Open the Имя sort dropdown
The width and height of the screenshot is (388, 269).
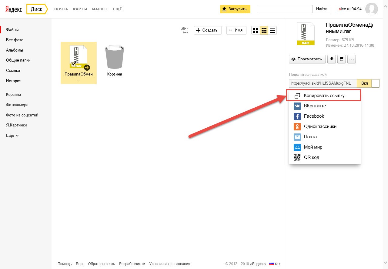pos(236,30)
